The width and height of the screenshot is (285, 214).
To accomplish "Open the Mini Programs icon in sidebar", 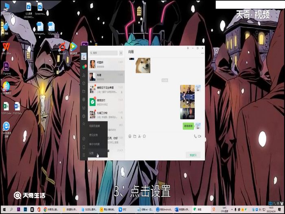I will (84, 139).
